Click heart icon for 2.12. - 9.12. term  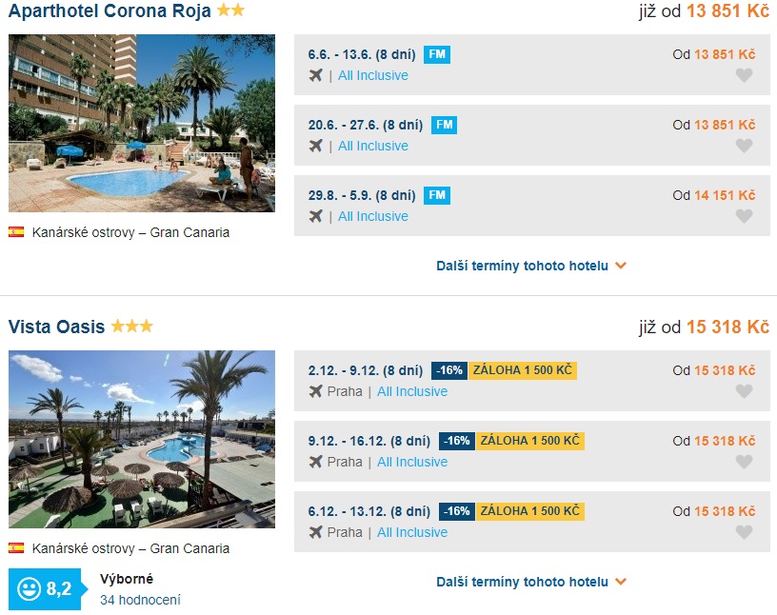coord(744,391)
